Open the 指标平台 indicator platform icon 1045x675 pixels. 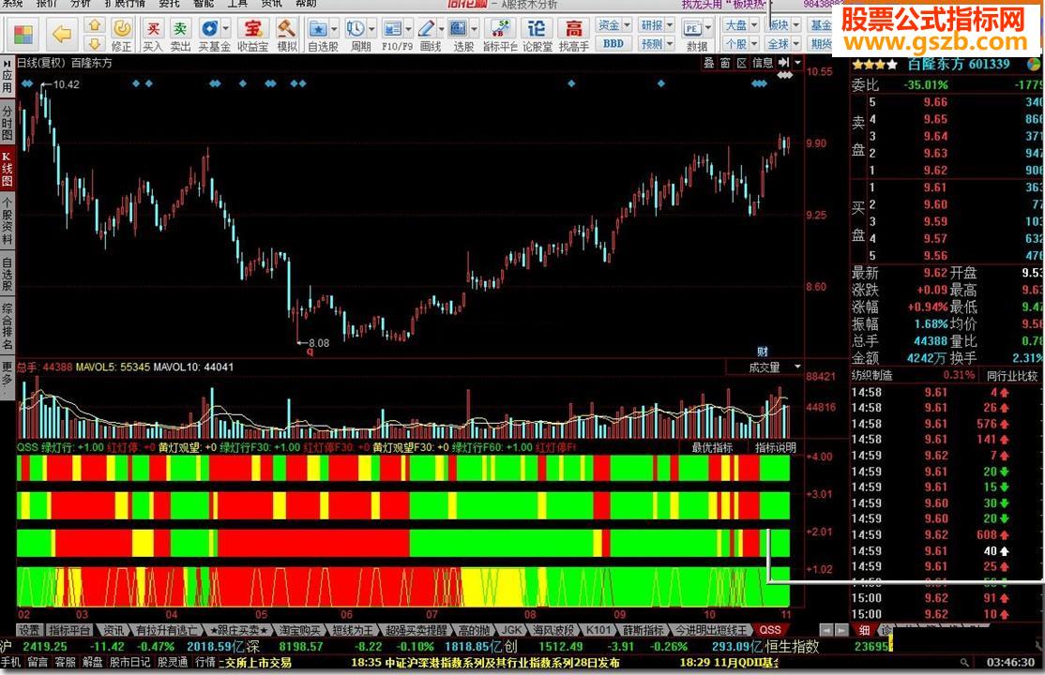pyautogui.click(x=500, y=35)
